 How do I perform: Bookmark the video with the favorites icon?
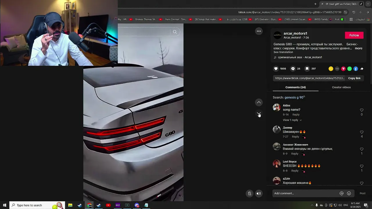(x=307, y=69)
